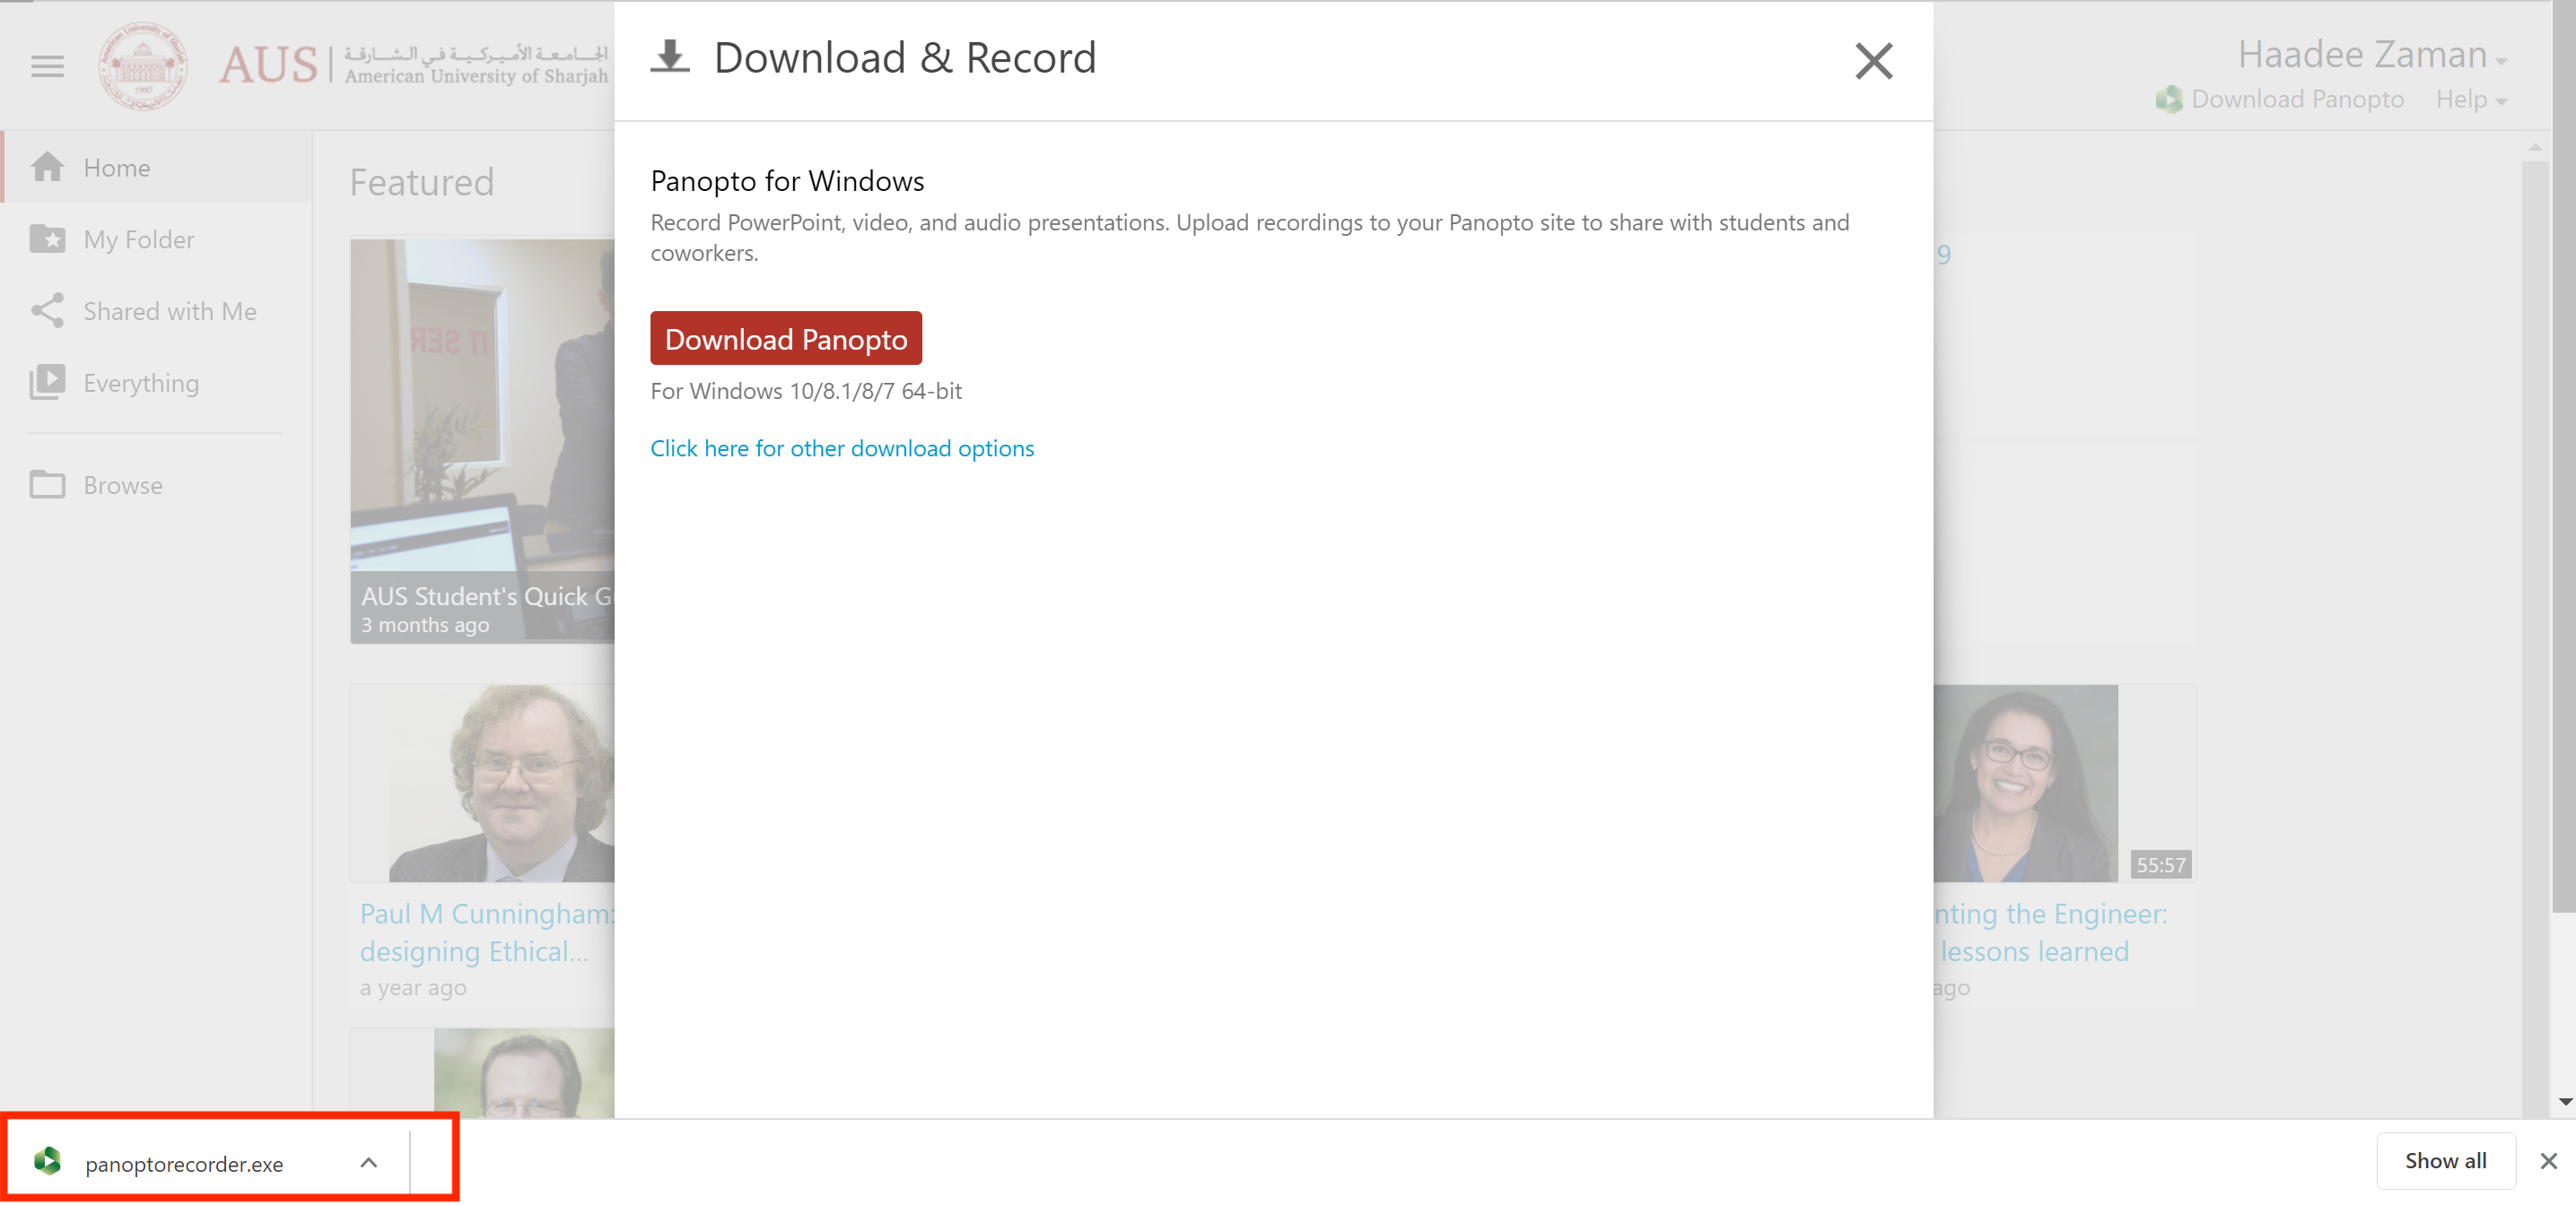Click the My Folder star icon
Image resolution: width=2576 pixels, height=1205 pixels.
click(x=47, y=238)
